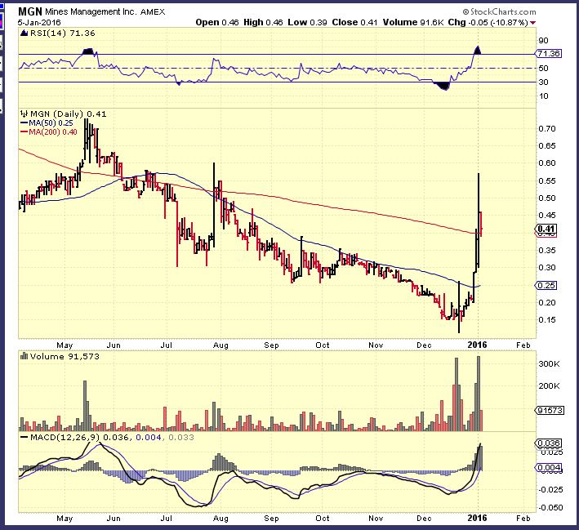Click the Close 0.41 quote value
The width and height of the screenshot is (579, 530).
[x=354, y=23]
